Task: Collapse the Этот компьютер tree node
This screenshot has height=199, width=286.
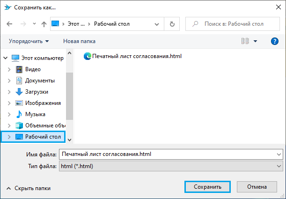Action: [x=5, y=58]
